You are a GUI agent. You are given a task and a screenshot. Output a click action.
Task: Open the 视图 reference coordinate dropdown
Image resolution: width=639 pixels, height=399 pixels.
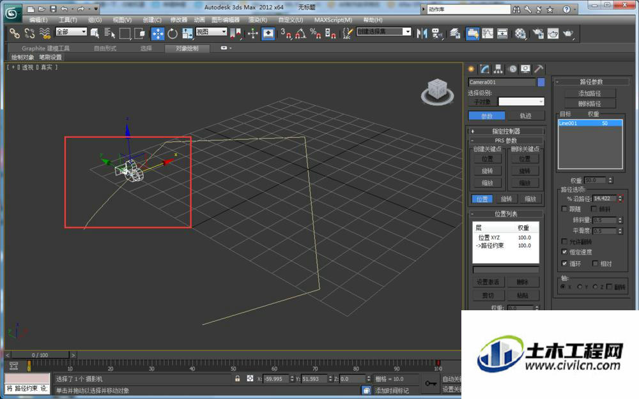211,32
